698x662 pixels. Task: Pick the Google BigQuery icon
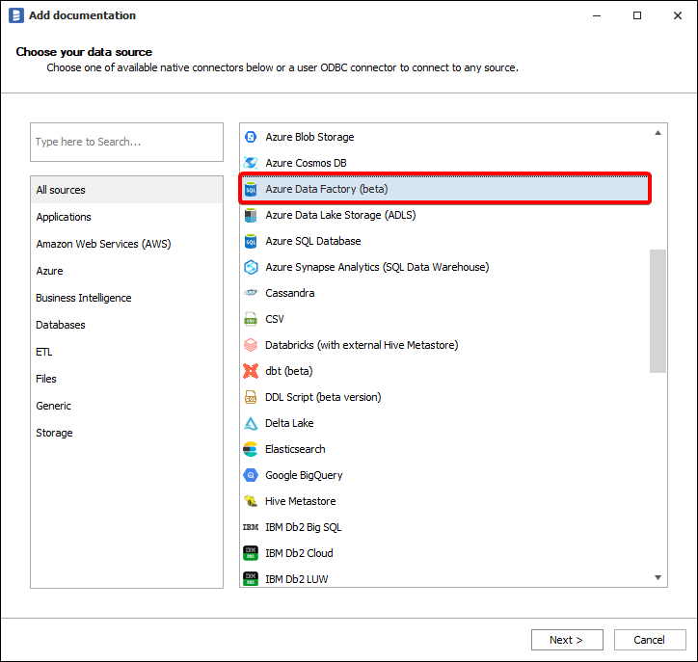coord(251,475)
